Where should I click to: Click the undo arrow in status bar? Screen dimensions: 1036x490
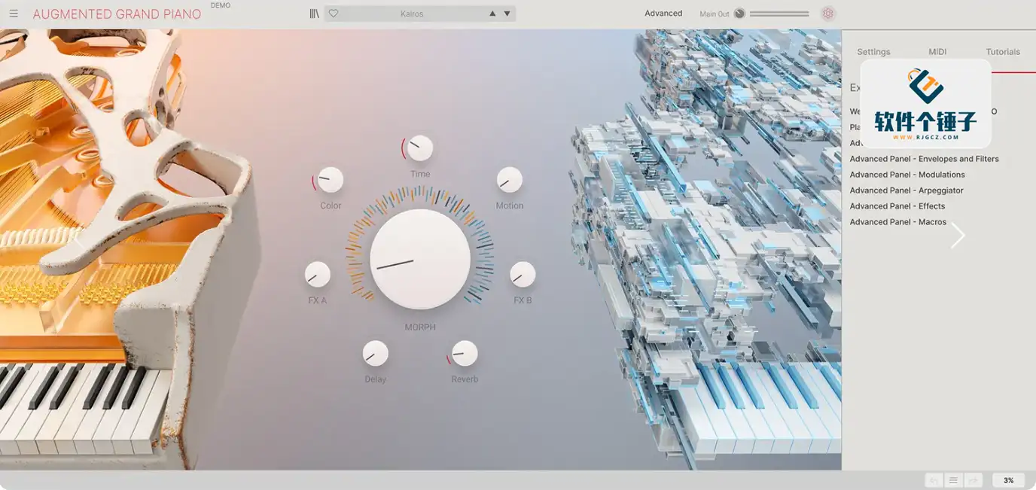tap(934, 480)
